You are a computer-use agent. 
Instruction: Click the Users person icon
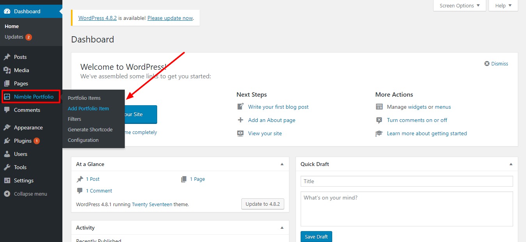tap(7, 154)
